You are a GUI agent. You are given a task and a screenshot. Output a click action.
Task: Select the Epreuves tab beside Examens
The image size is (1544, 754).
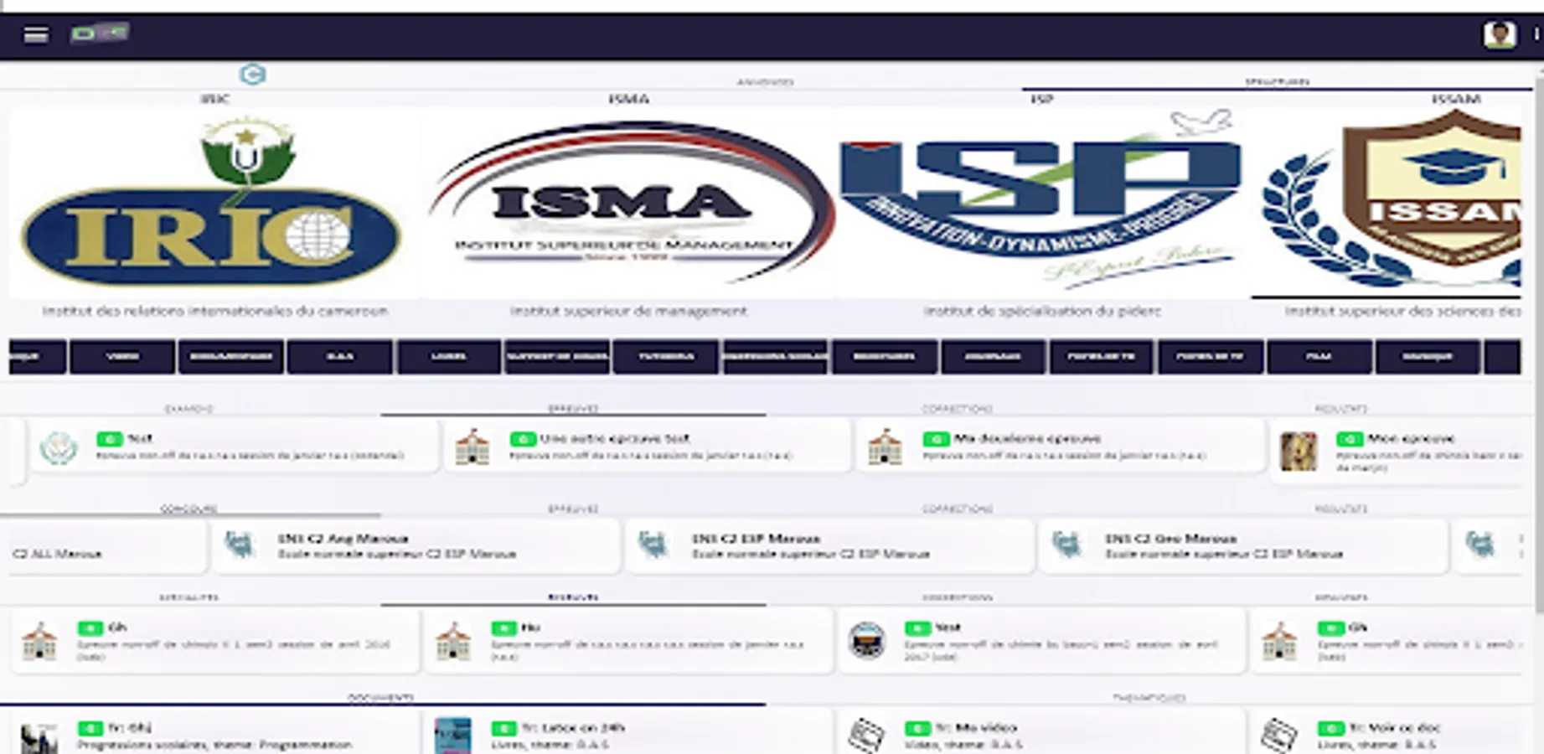[573, 409]
